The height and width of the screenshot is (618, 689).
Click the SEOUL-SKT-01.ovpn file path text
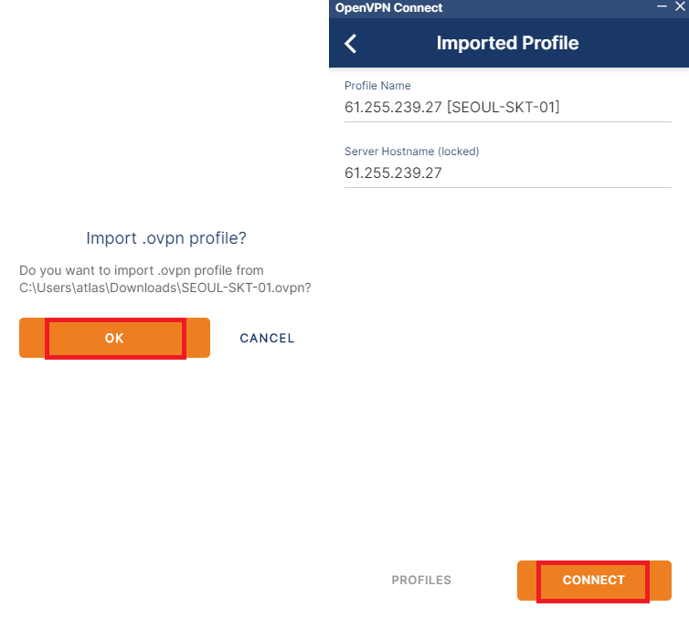(165, 288)
